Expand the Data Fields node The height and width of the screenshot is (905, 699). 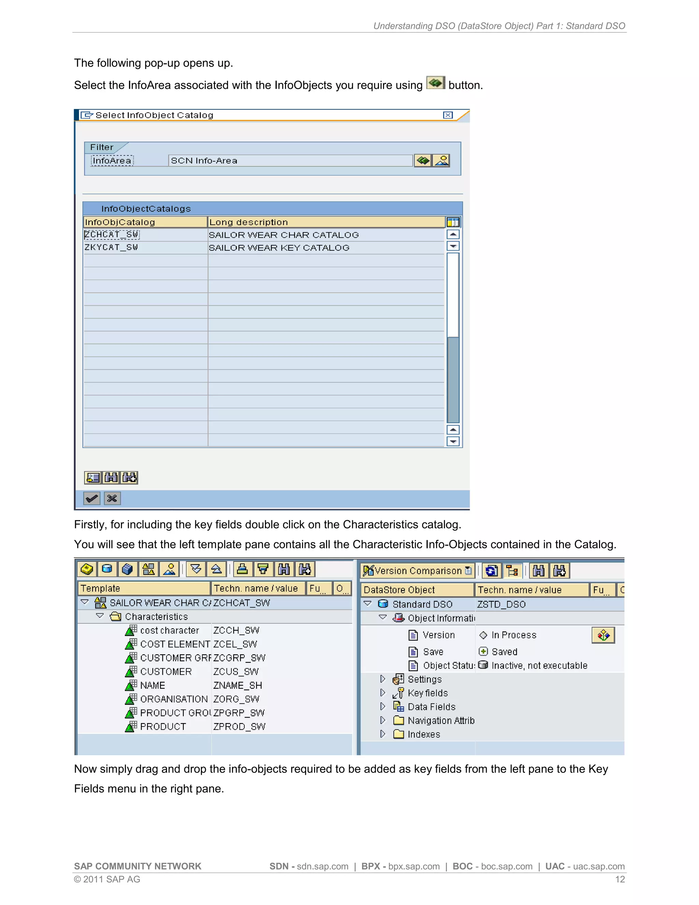(x=383, y=706)
